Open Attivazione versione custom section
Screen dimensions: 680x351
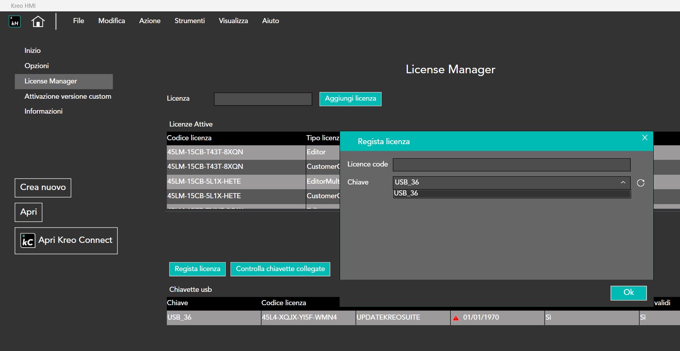(x=68, y=96)
